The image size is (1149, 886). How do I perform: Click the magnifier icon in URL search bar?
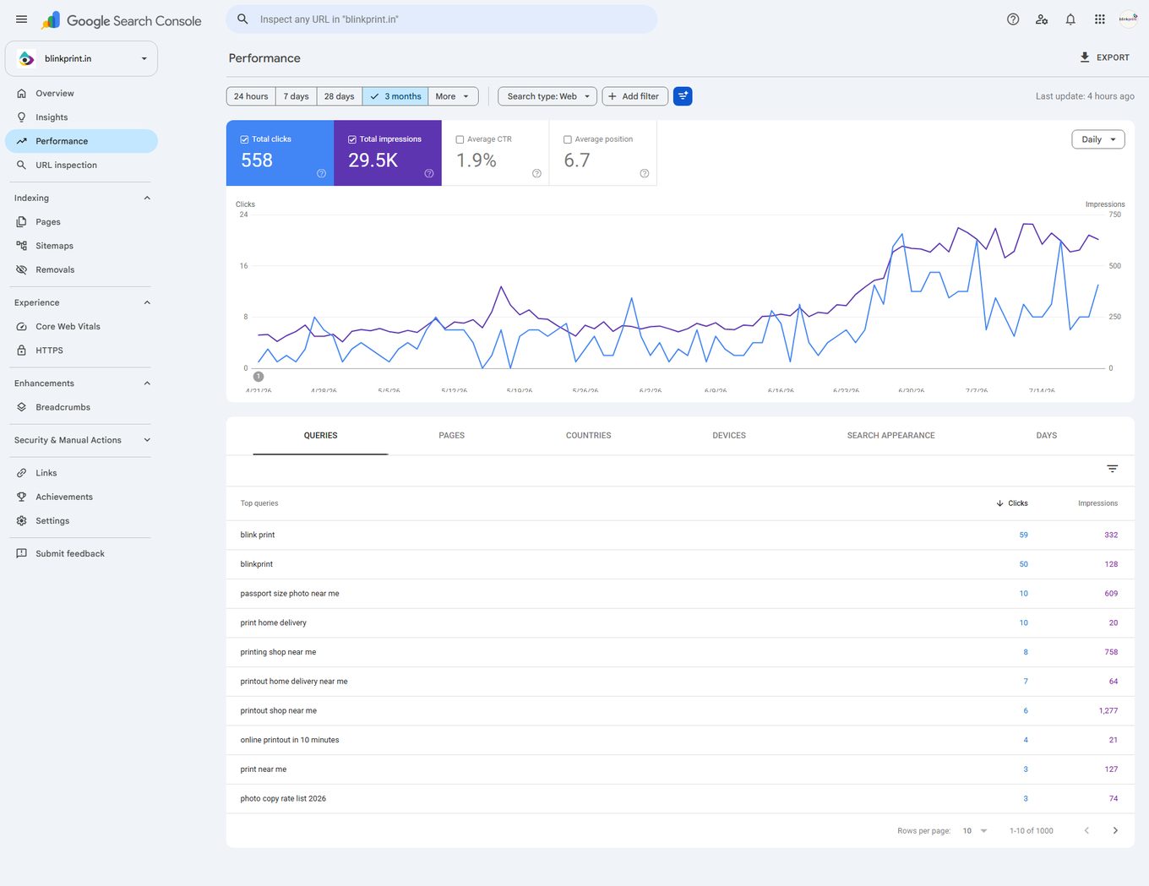(242, 19)
